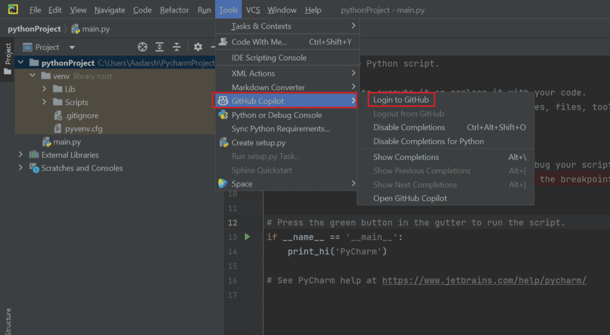Click the Code With Me icon
The width and height of the screenshot is (610, 335).
223,42
